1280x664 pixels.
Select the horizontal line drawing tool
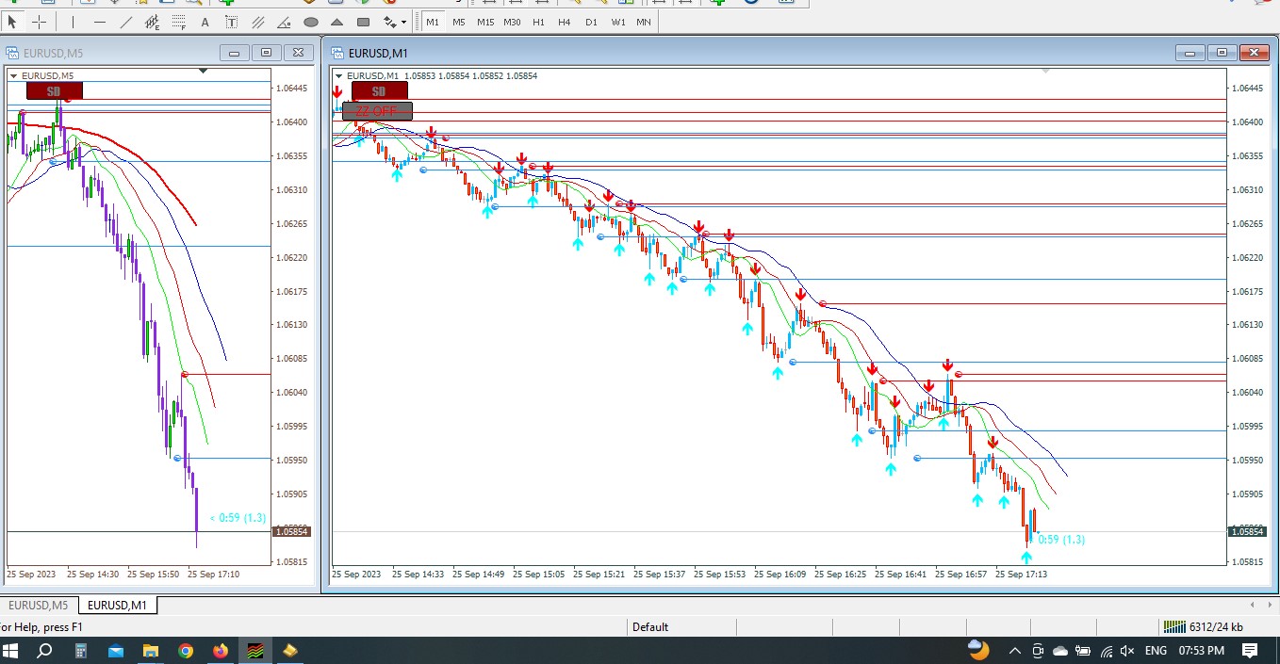point(100,22)
